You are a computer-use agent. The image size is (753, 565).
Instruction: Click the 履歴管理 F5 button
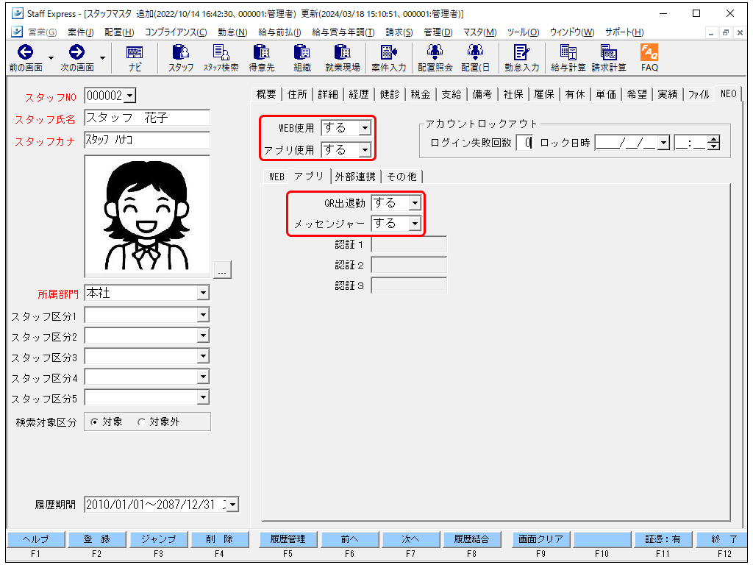click(x=288, y=539)
